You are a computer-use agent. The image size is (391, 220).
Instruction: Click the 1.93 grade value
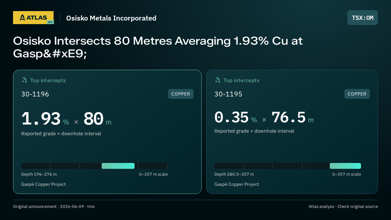coord(41,119)
